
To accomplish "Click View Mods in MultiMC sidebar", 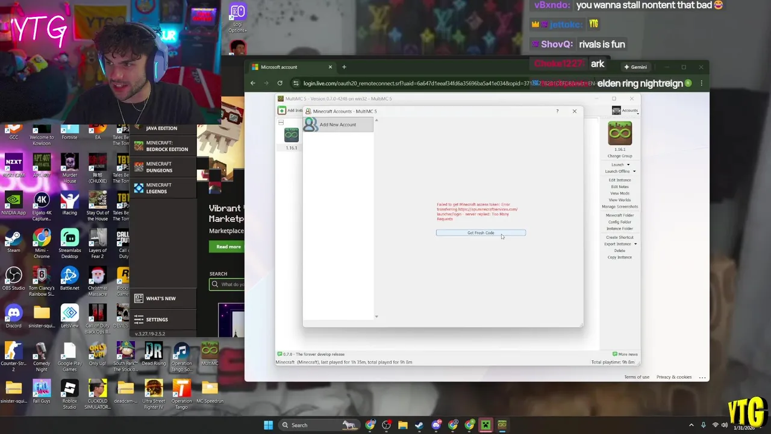I will coord(620,193).
